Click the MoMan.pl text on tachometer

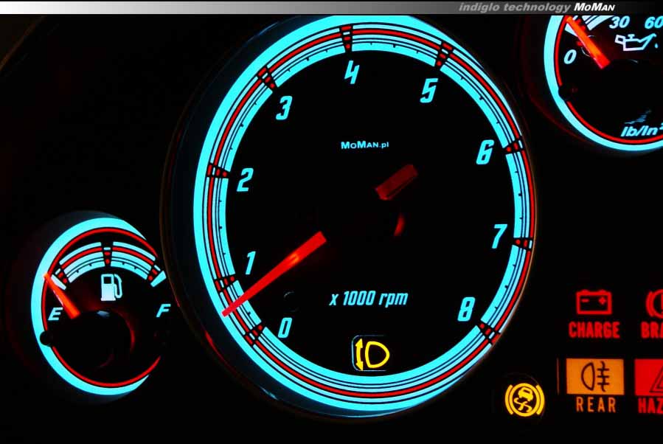364,145
